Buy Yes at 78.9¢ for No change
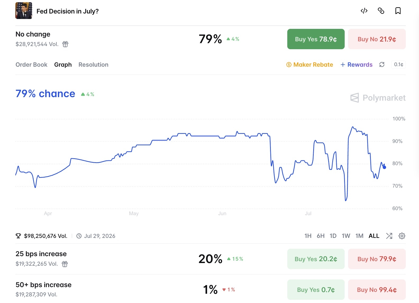Image resolution: width=419 pixels, height=303 pixels. [x=316, y=39]
